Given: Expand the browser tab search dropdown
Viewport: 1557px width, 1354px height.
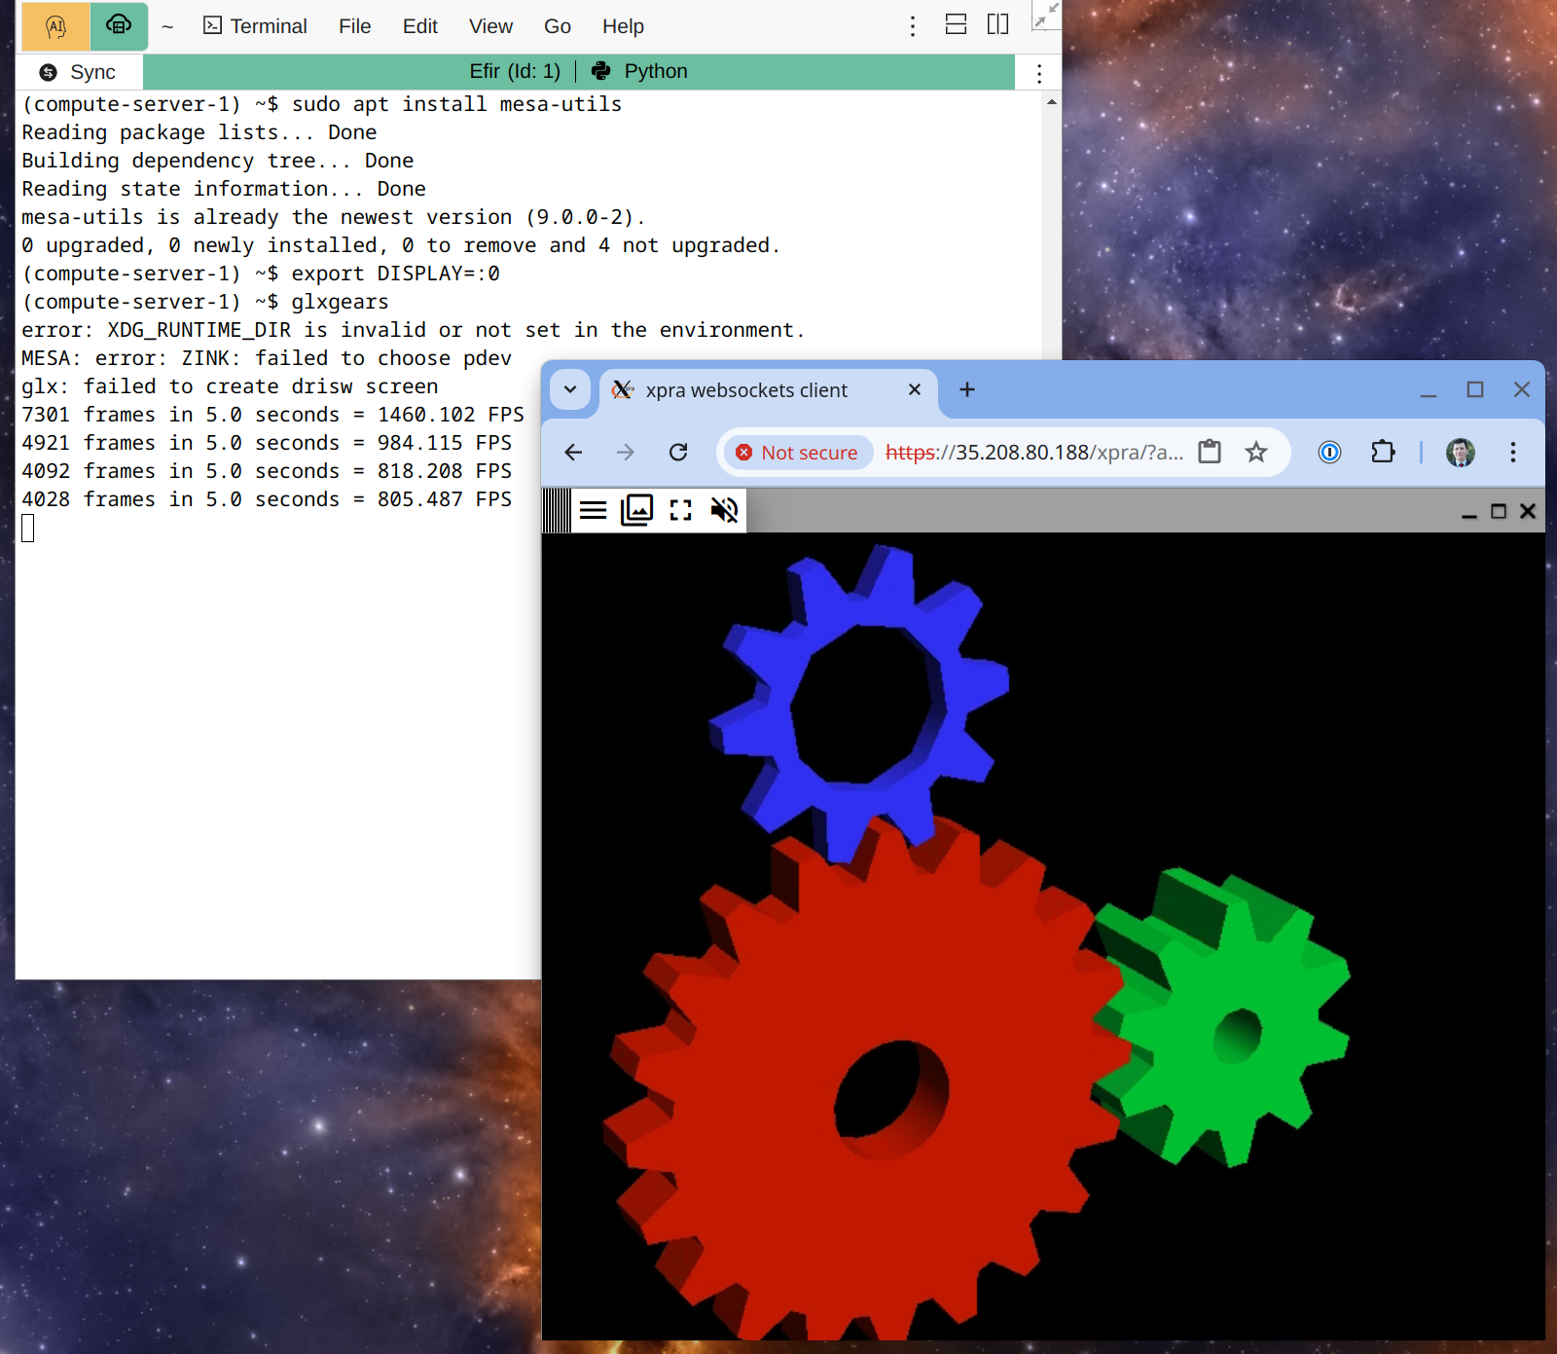Looking at the screenshot, I should pos(570,389).
